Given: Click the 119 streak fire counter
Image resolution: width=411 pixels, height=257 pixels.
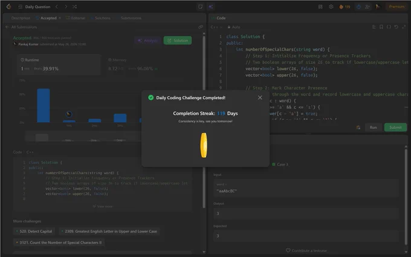Looking at the screenshot, I should click(345, 7).
